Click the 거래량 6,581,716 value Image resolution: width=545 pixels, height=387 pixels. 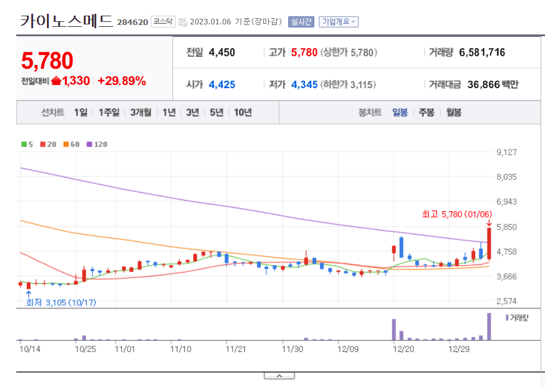tap(482, 53)
